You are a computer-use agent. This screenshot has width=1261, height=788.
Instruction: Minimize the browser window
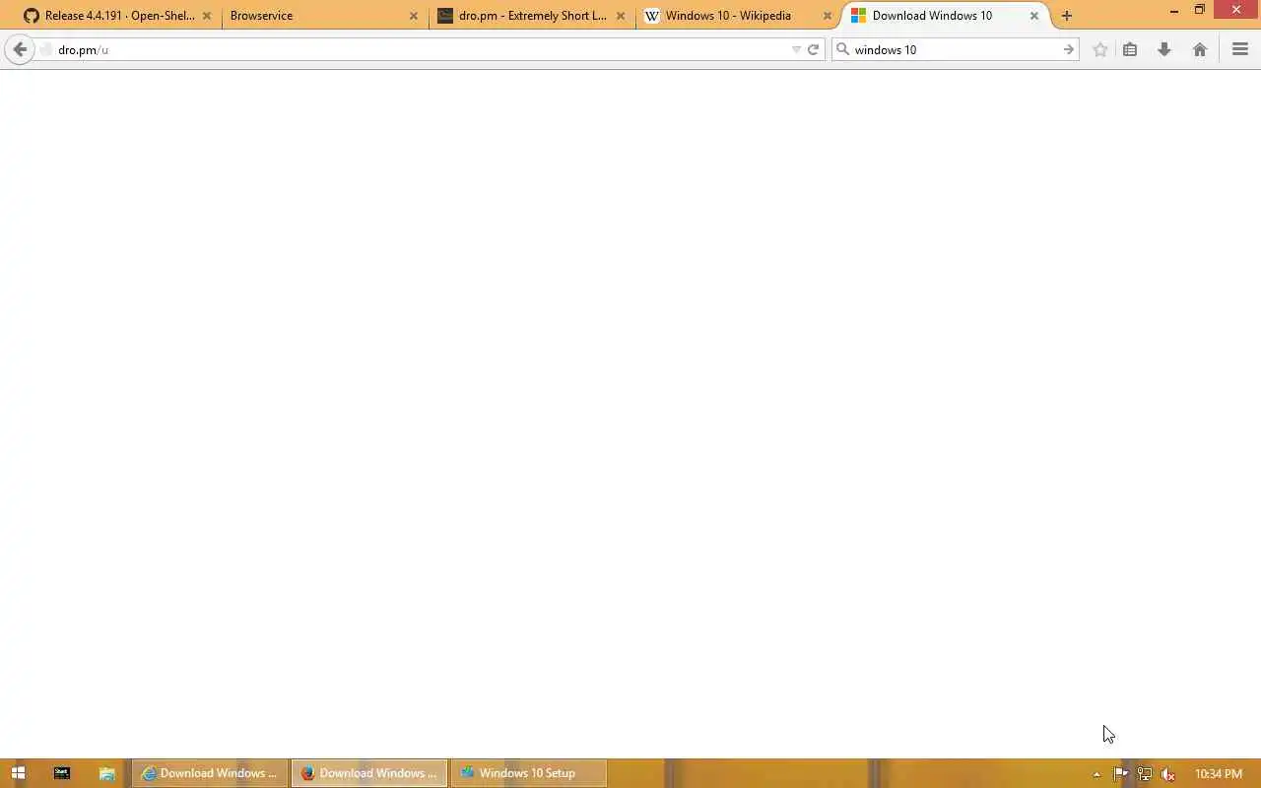[x=1174, y=11]
